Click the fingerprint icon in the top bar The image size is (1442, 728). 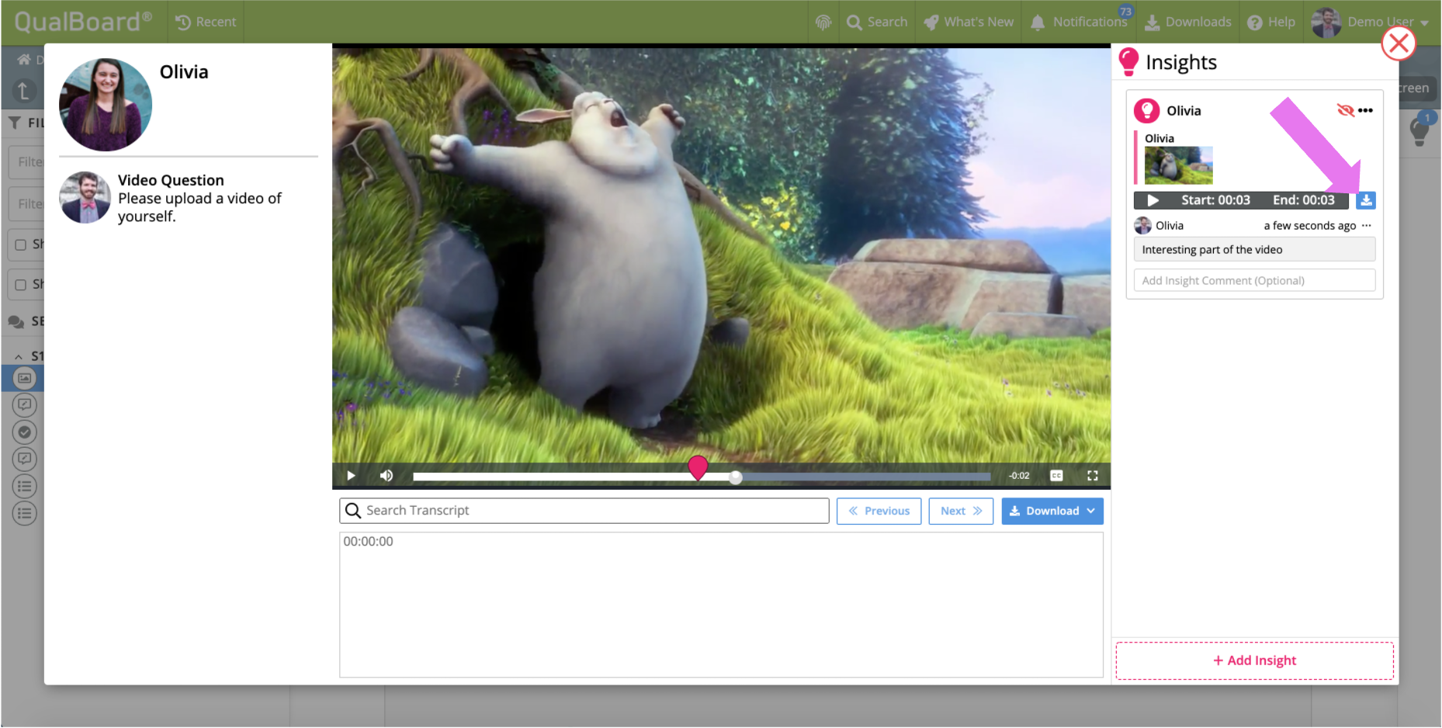(823, 23)
